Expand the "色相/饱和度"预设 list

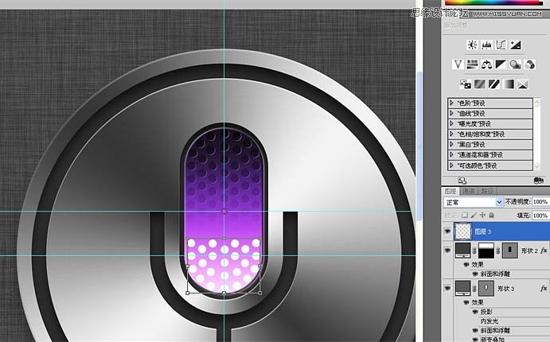451,134
